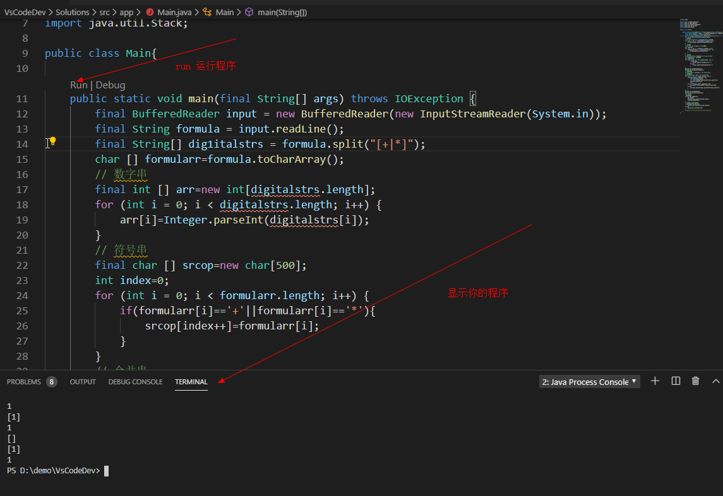Expand the src breadcrumb item

point(104,11)
